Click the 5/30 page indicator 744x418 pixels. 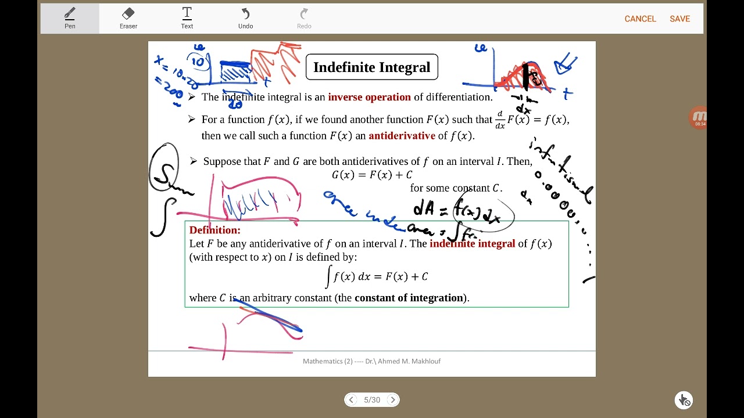pyautogui.click(x=372, y=400)
